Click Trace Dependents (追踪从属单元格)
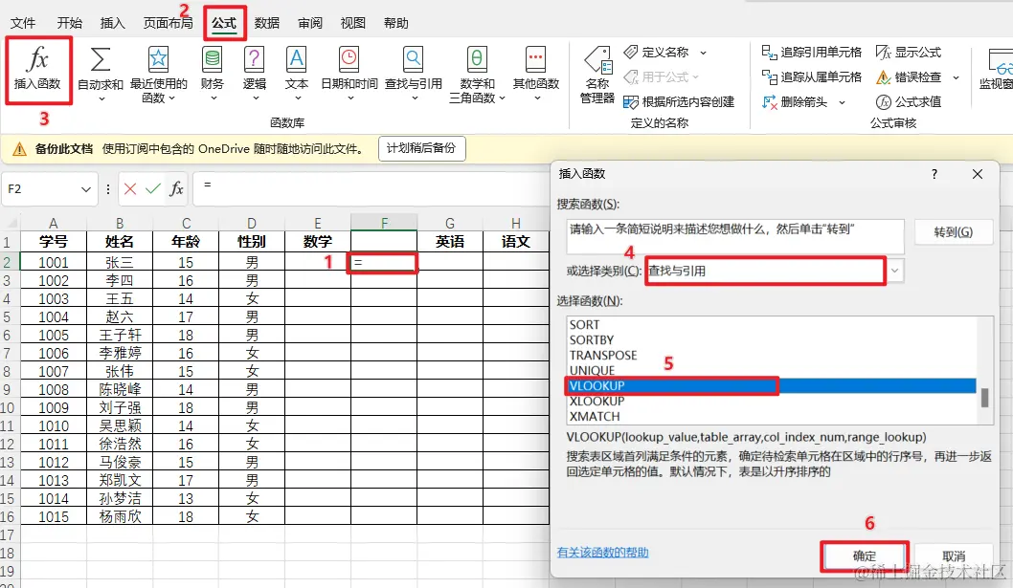The image size is (1013, 588). tap(811, 76)
